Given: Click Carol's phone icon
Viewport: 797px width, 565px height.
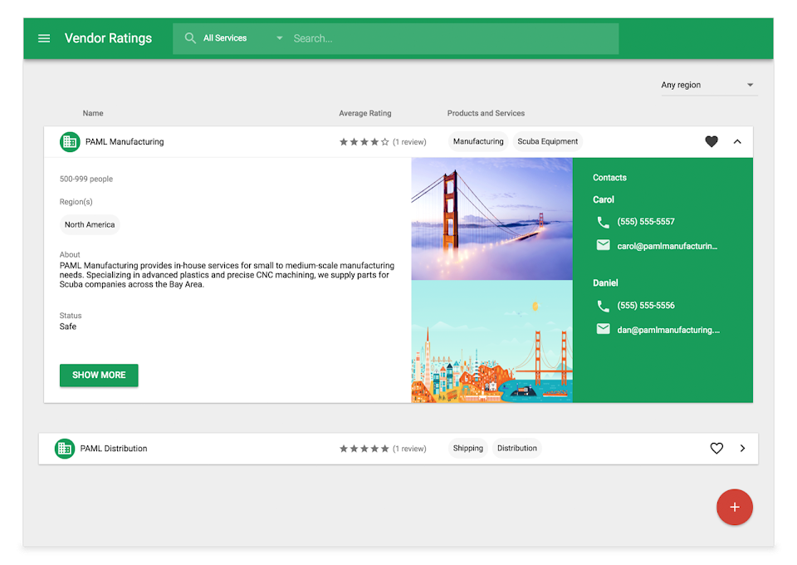Looking at the screenshot, I should coord(604,222).
